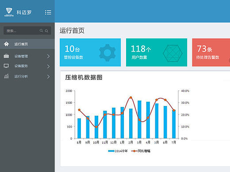Open the 运行首页 menu item
Viewport: 230px width, 172px height.
[27, 44]
